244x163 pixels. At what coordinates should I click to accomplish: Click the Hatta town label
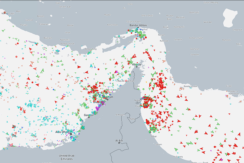point(133,119)
